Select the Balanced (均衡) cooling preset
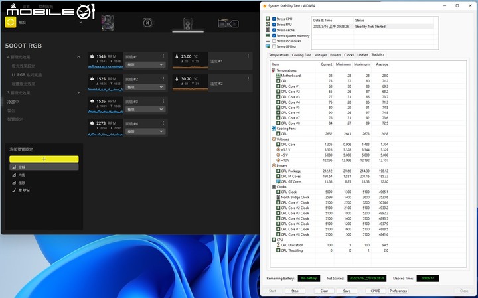Screen dimensions: 478x298 [44, 175]
